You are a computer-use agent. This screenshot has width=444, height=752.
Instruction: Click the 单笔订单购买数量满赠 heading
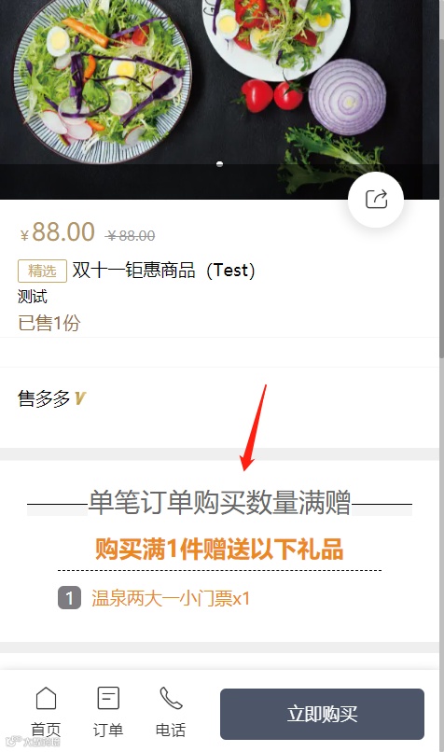219,503
